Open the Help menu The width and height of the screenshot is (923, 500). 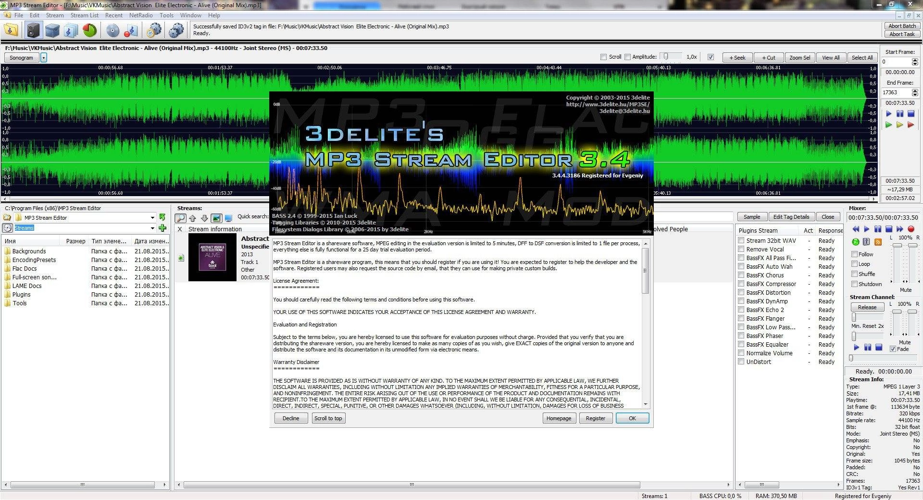coord(214,15)
